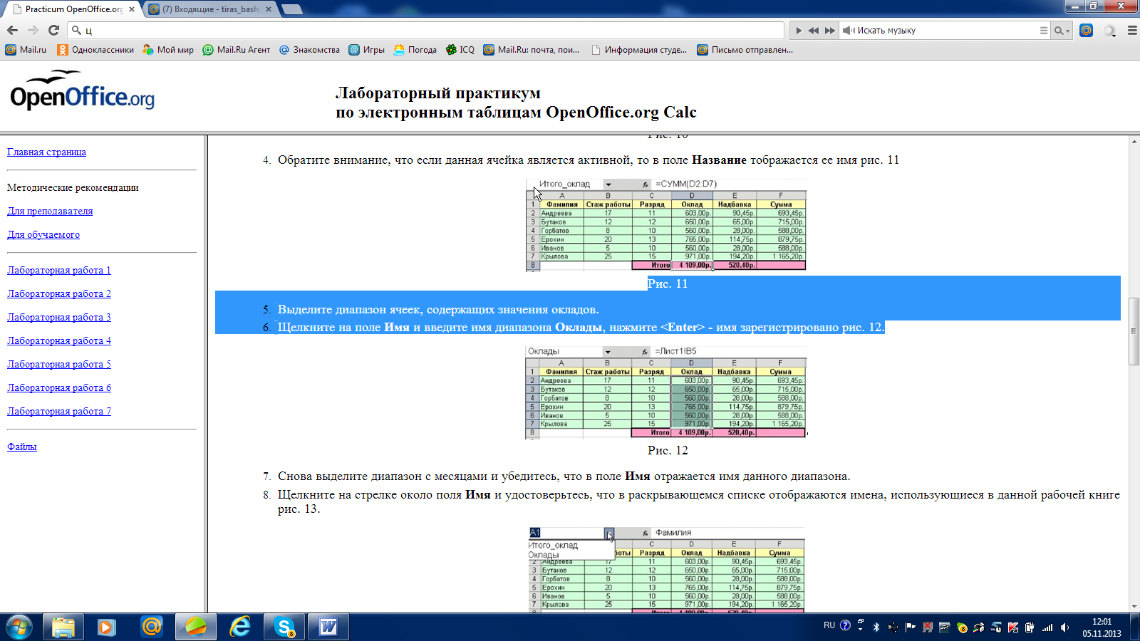Open the Информация студе... bookmark
The image size is (1140, 641).
tap(639, 50)
